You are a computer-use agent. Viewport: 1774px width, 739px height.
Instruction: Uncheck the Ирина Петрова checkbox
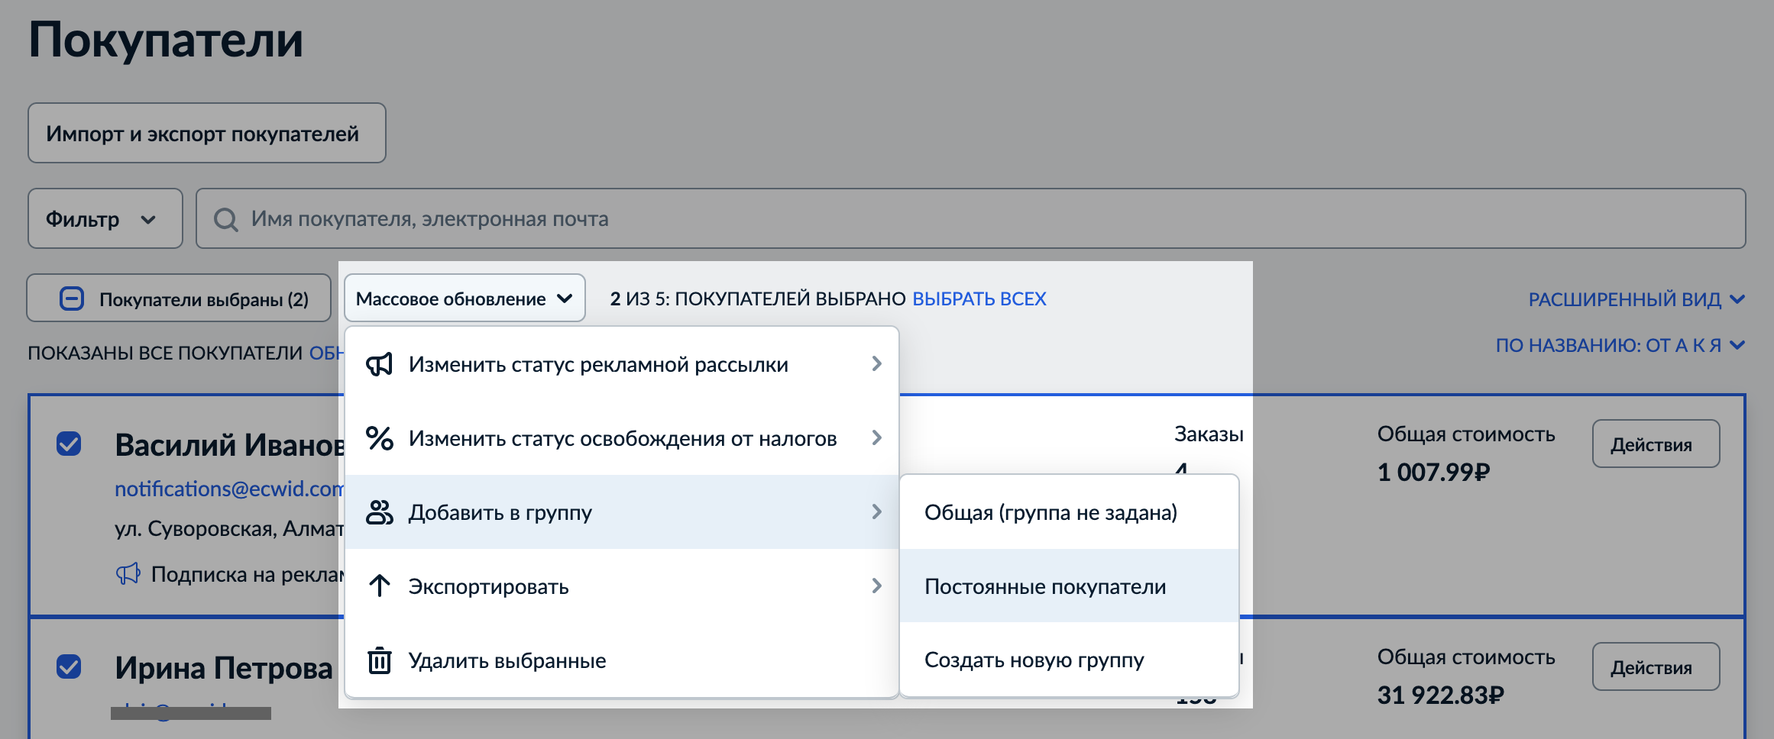(x=69, y=666)
